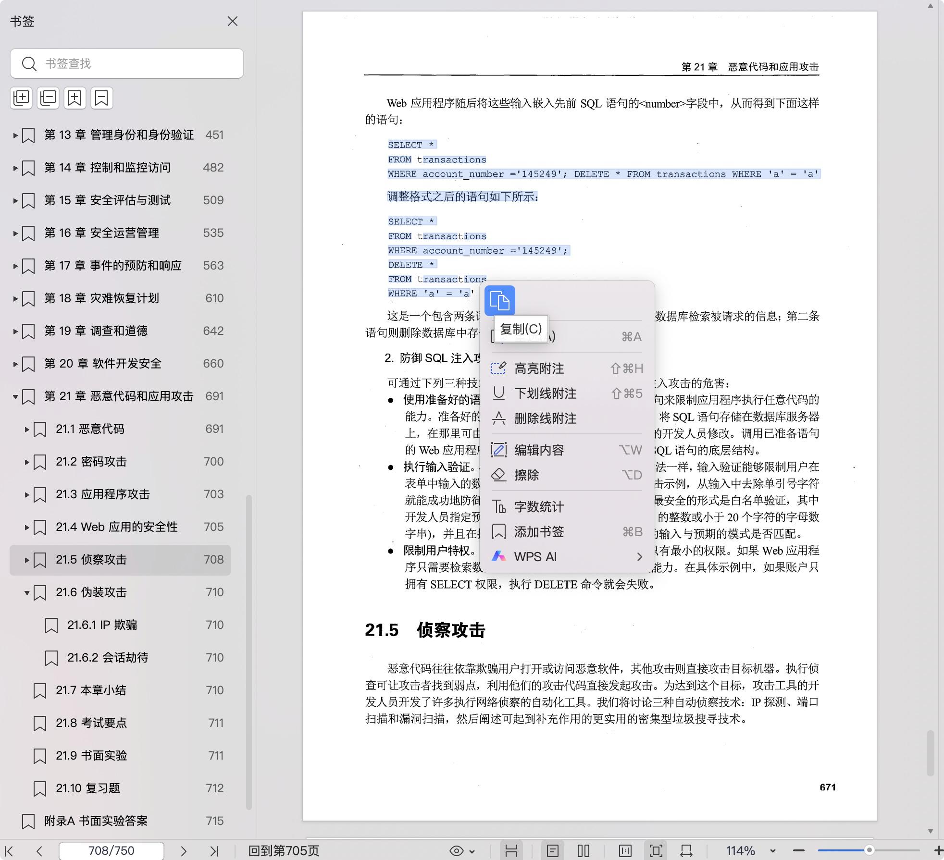Expand all bookmarks icon
The width and height of the screenshot is (944, 860).
[21, 98]
